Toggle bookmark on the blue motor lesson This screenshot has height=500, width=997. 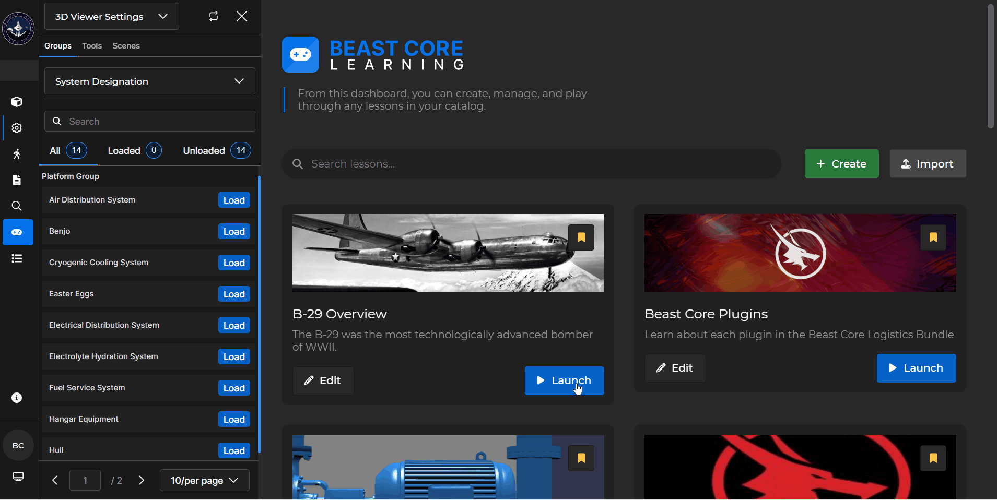(x=581, y=458)
